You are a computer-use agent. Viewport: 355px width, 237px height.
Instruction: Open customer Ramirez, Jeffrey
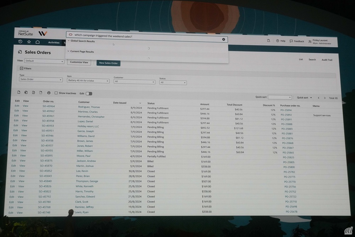click(x=84, y=207)
